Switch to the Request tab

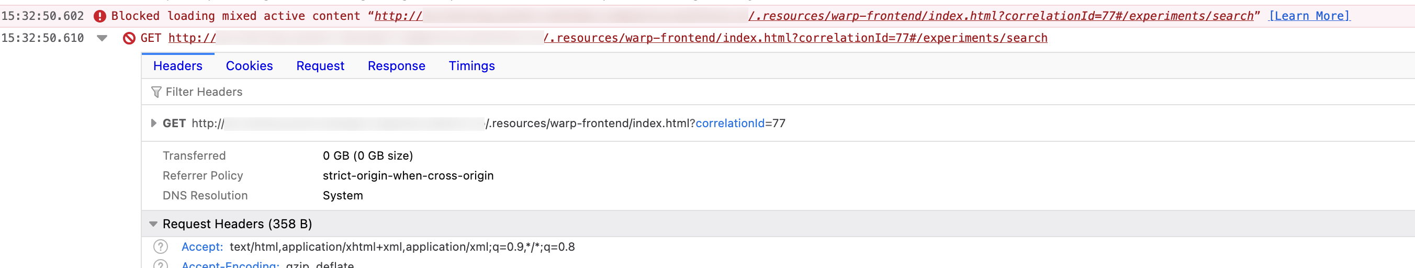(320, 66)
